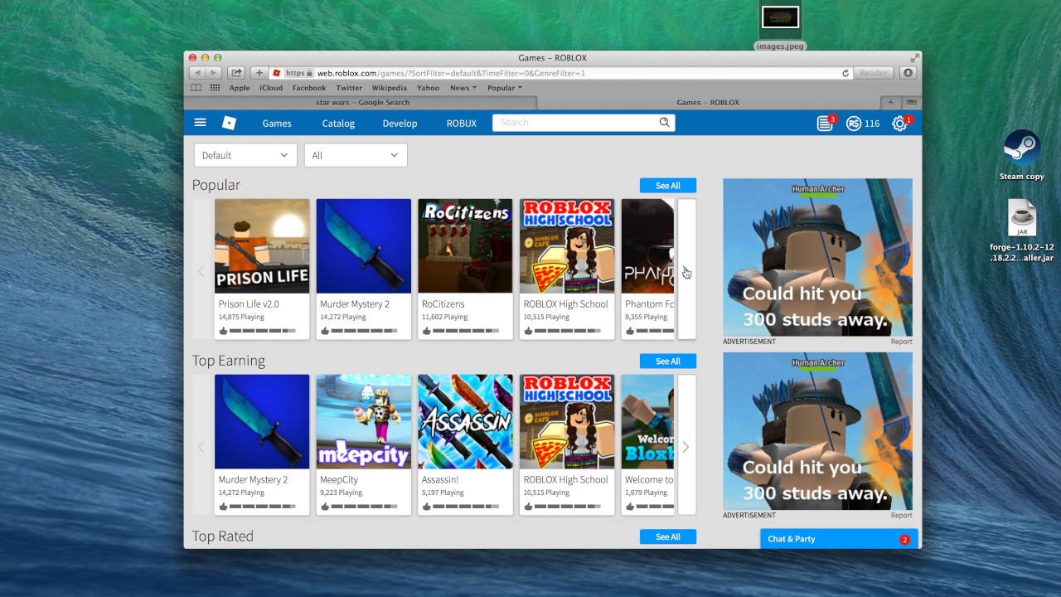Open the Twitter bookmark
The image size is (1061, 597).
coord(349,88)
